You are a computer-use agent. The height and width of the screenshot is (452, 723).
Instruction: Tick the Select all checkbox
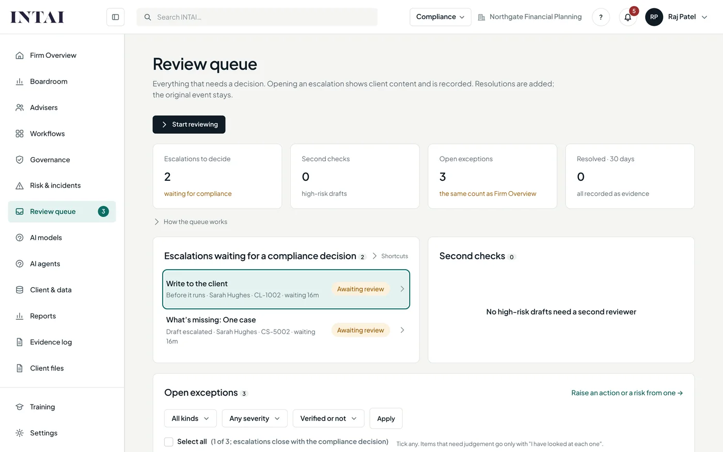tap(168, 442)
